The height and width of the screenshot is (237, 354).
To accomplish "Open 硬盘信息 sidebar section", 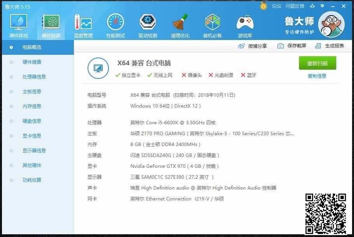I will (x=32, y=121).
